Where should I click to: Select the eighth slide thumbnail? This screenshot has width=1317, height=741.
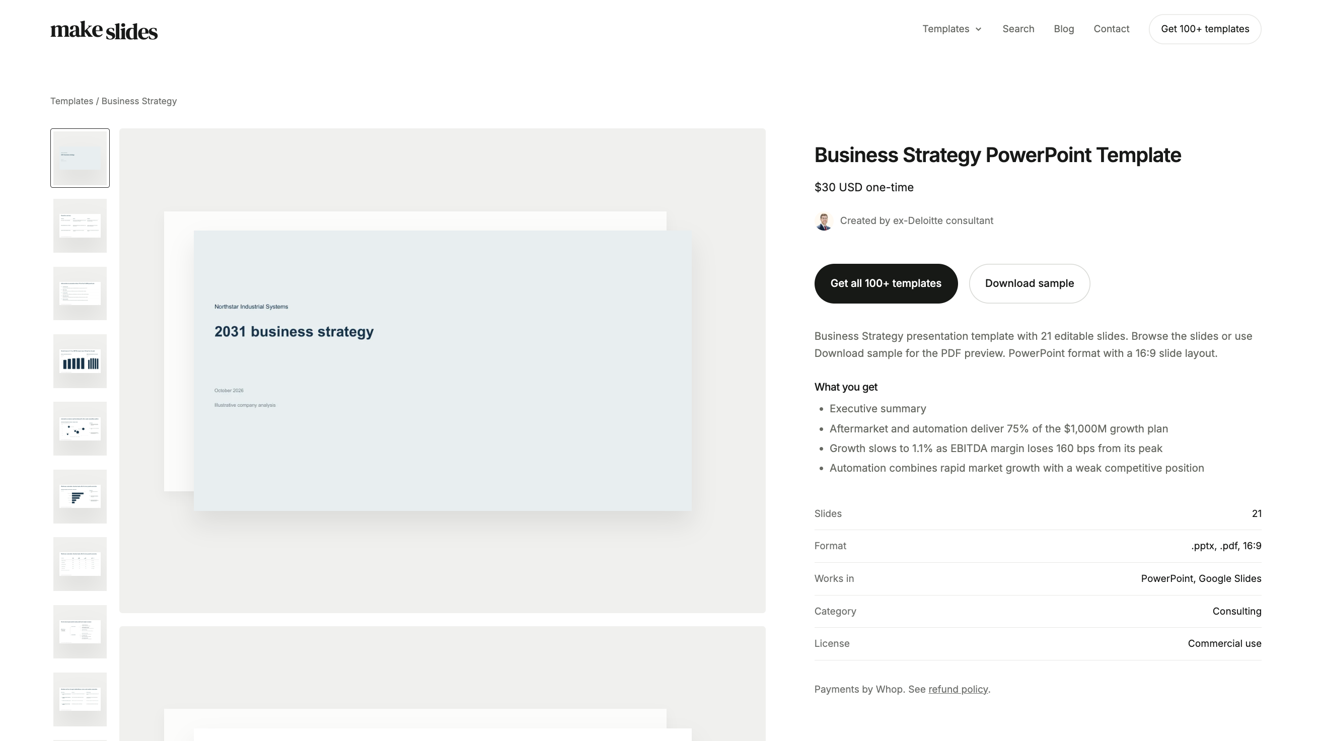coord(80,632)
